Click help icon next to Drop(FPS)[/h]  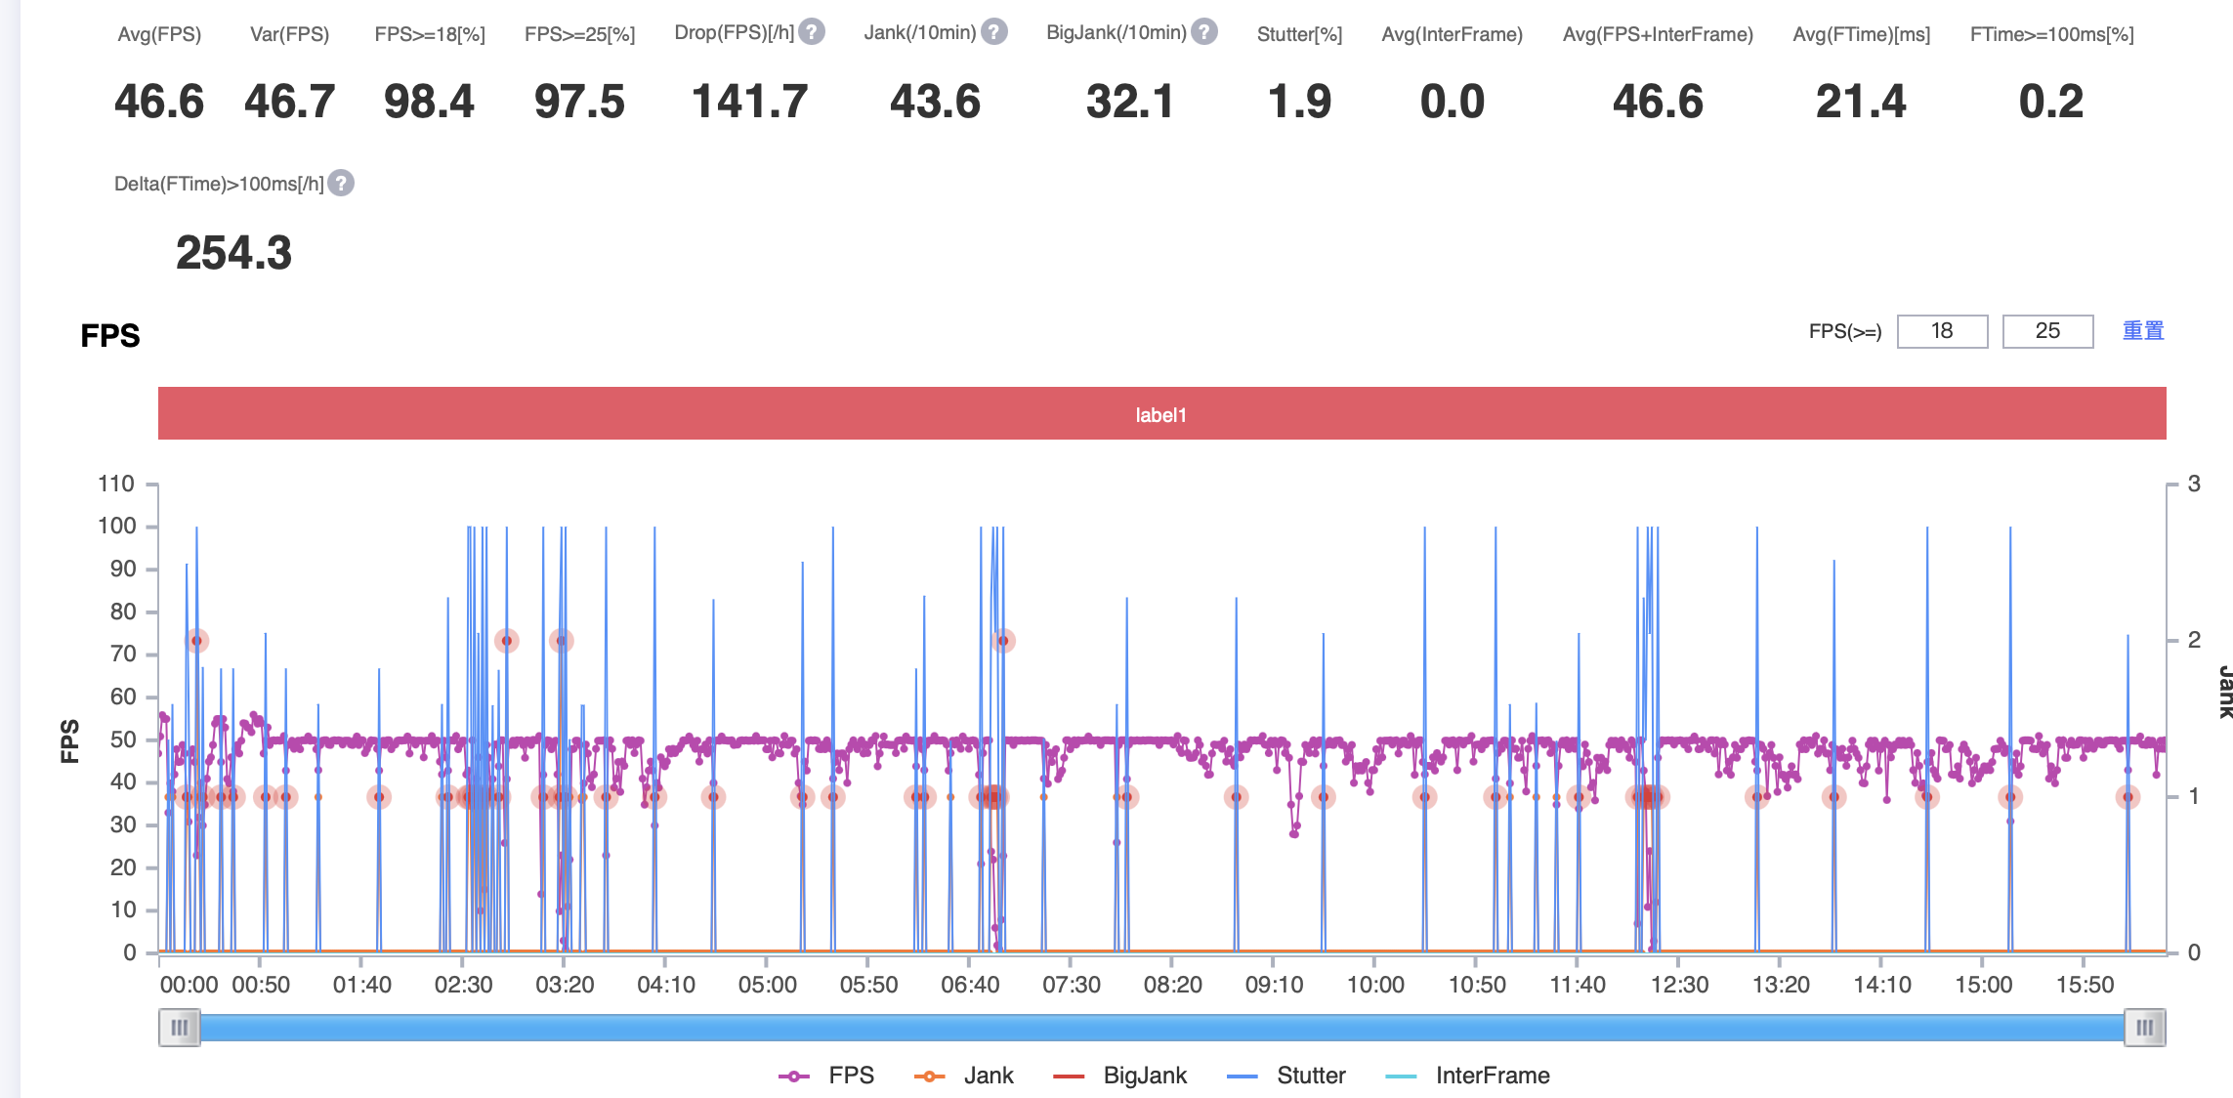pos(811,32)
